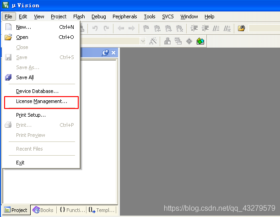280x217 pixels.
Task: Switch to the Project tab
Action: tap(16, 210)
